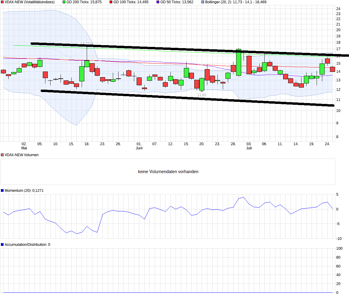
Task: Click the green GD 200 legend swatch
Action: point(64,2)
